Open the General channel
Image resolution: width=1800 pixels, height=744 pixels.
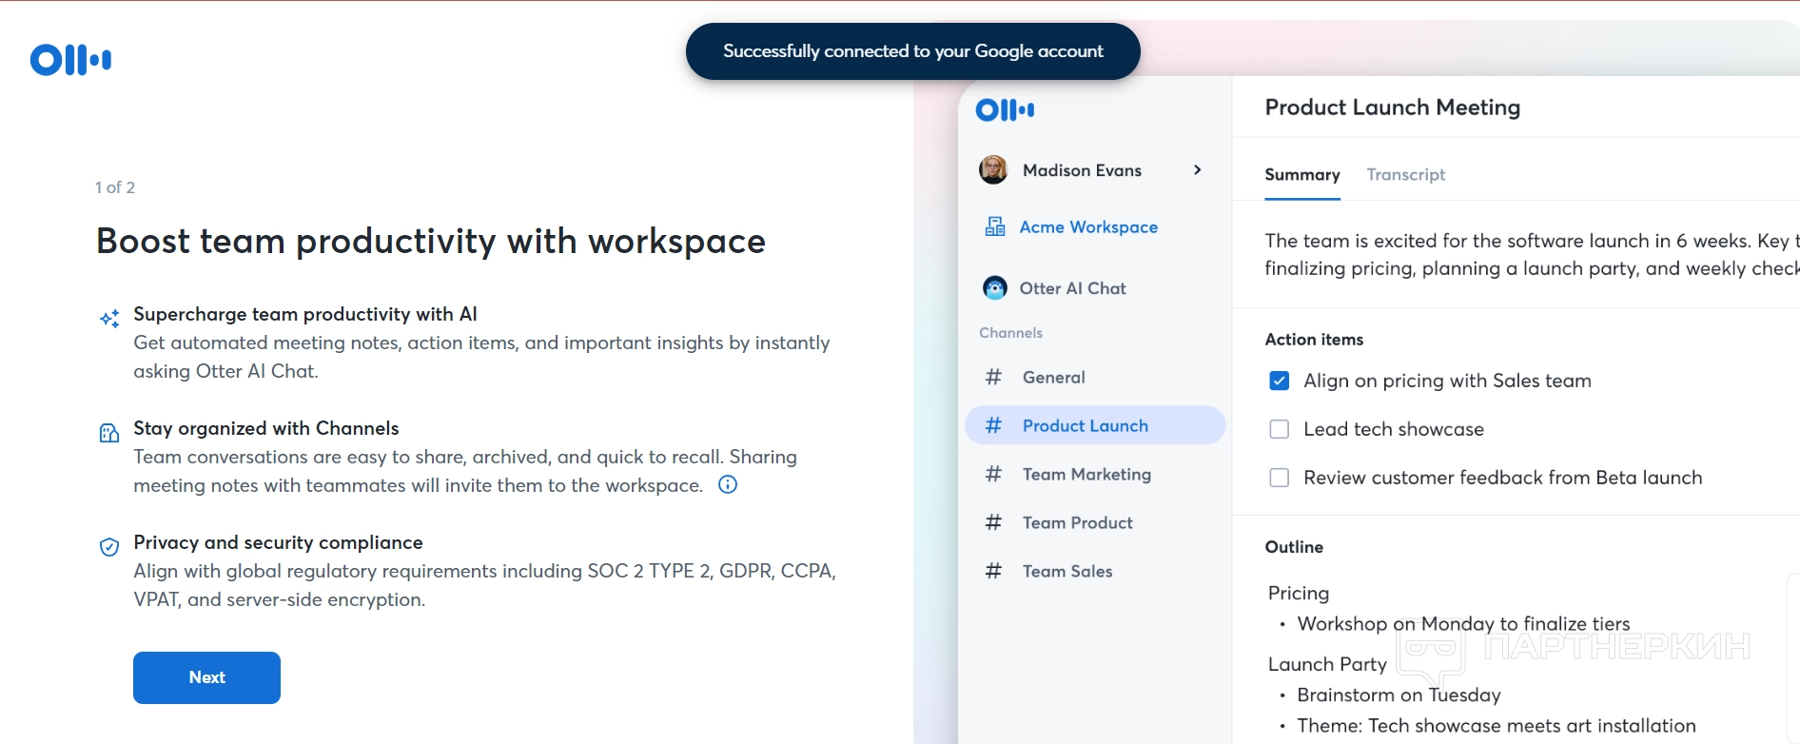(1053, 378)
